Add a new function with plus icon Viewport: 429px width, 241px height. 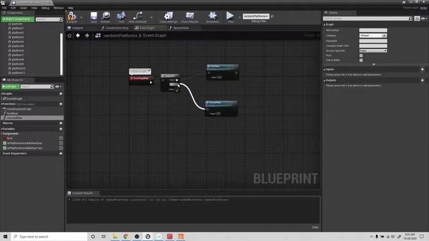61,104
